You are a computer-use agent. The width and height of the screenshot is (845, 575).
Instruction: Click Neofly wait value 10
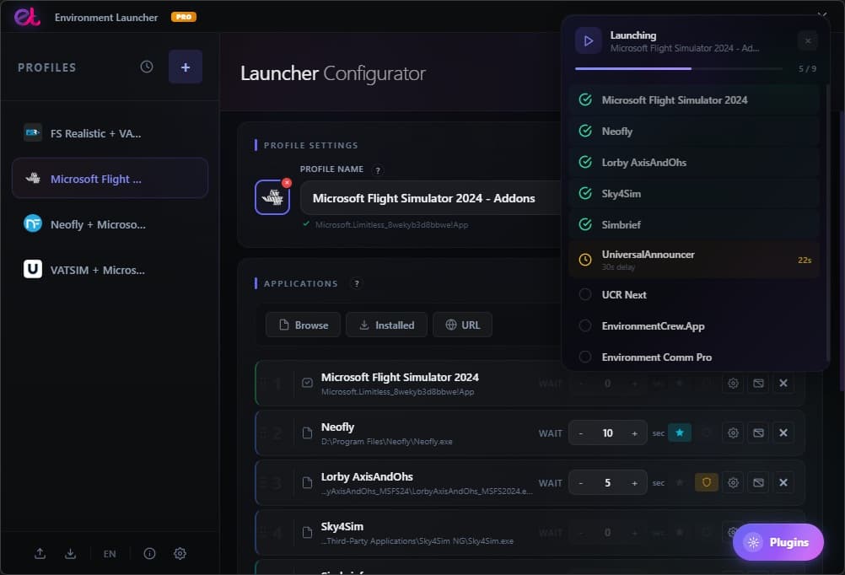(608, 433)
